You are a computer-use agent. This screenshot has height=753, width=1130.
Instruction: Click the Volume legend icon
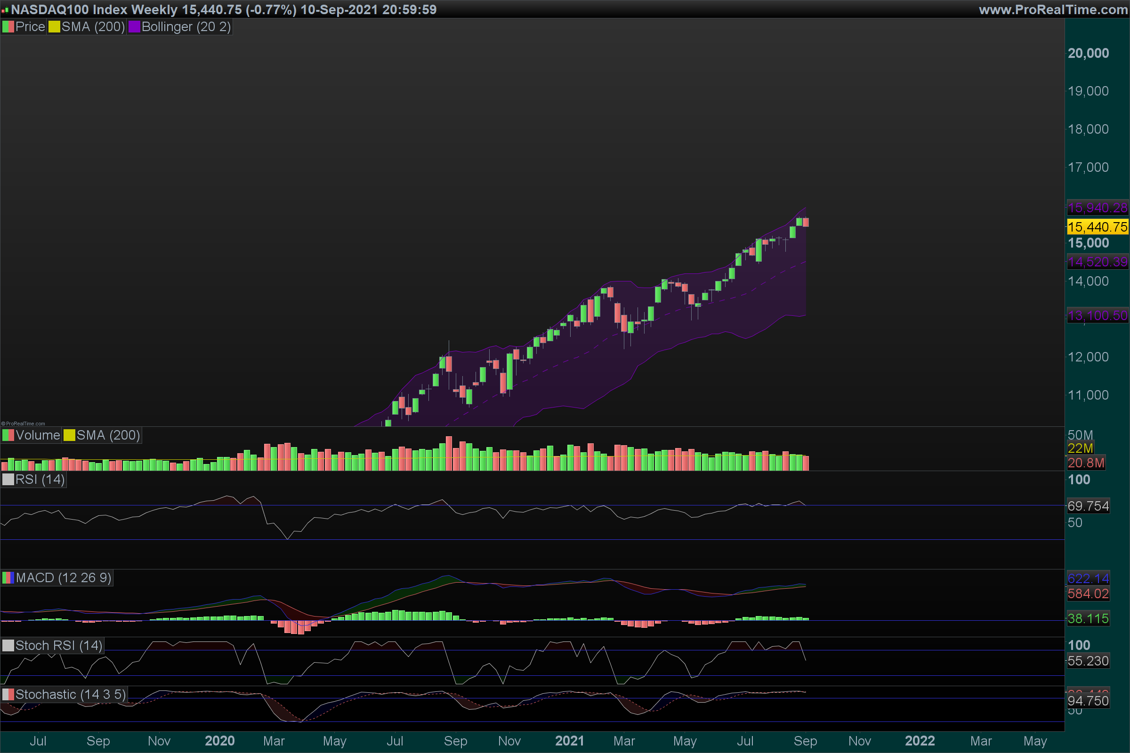(x=8, y=435)
